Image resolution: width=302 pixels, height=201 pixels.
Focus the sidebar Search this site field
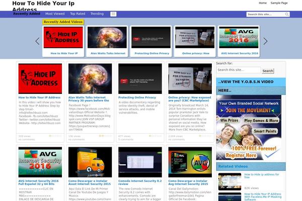click(239, 70)
